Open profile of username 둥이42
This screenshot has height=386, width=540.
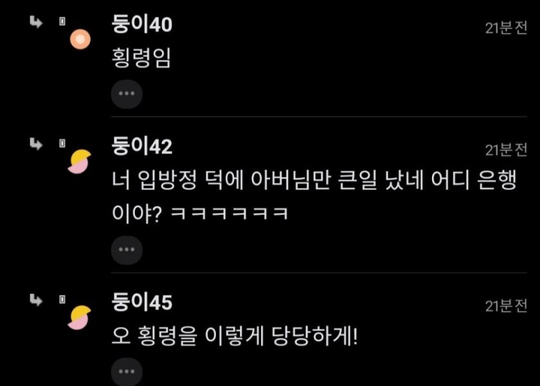(x=142, y=147)
